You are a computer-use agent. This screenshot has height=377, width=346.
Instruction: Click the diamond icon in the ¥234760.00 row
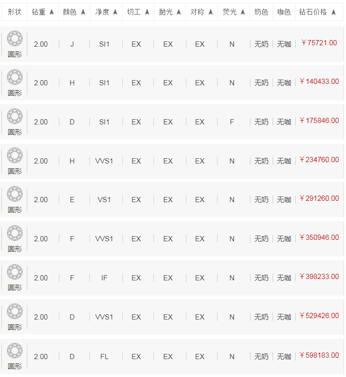pyautogui.click(x=15, y=156)
